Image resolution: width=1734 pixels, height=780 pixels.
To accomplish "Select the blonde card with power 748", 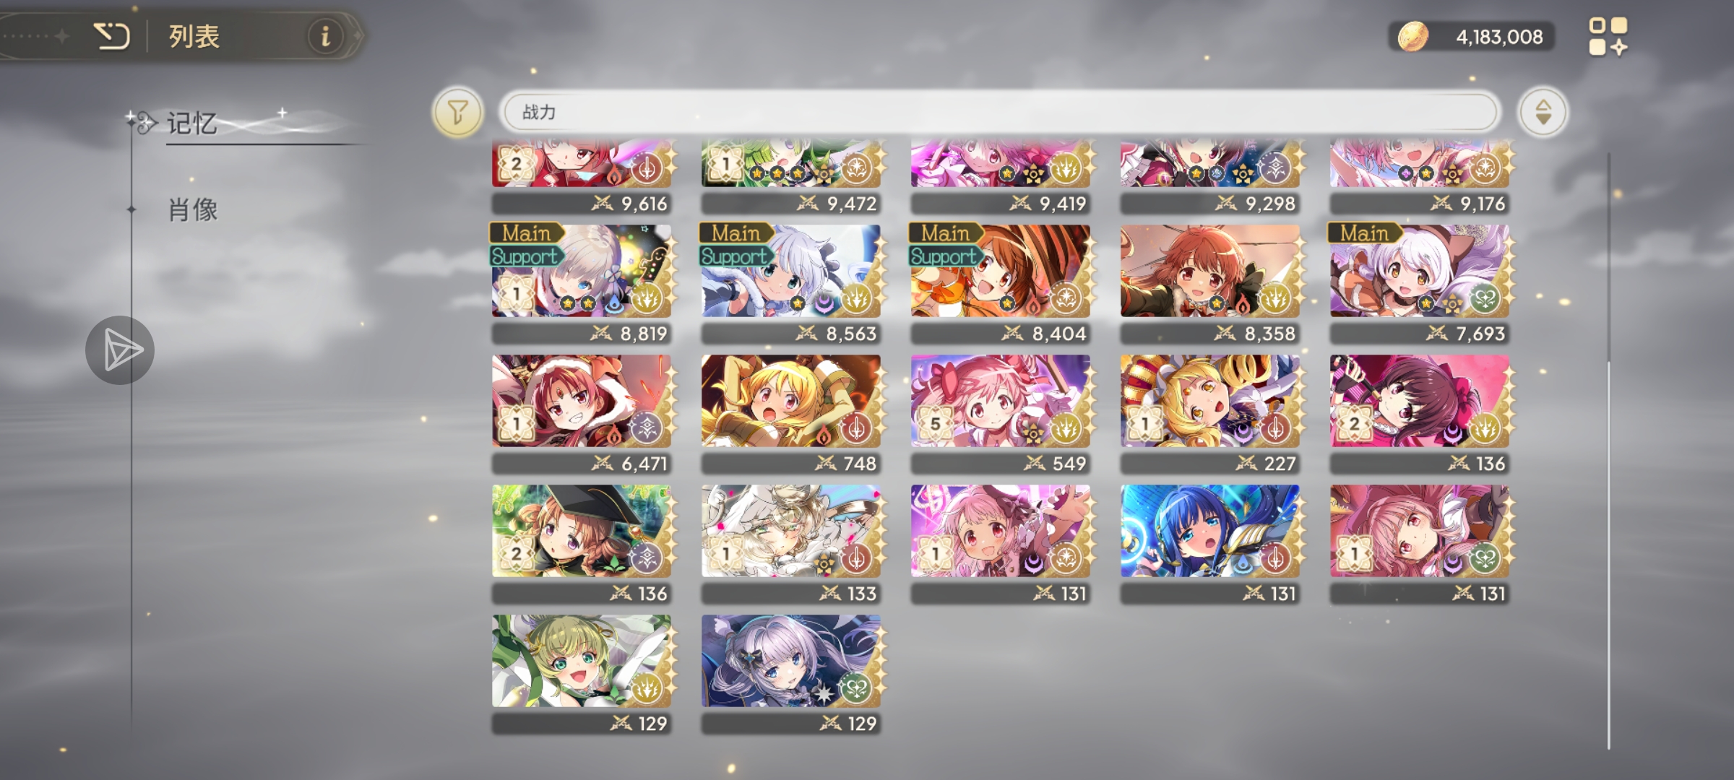I will [791, 414].
